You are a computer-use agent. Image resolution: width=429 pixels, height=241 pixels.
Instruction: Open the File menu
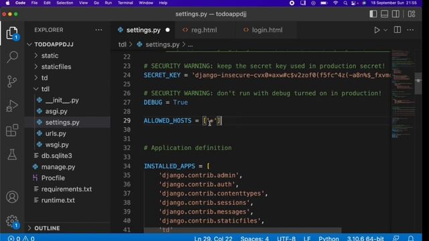(34, 3)
